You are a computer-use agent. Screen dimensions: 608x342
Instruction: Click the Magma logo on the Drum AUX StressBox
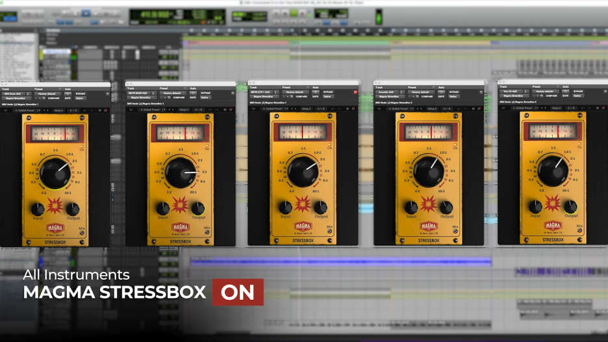click(x=55, y=228)
